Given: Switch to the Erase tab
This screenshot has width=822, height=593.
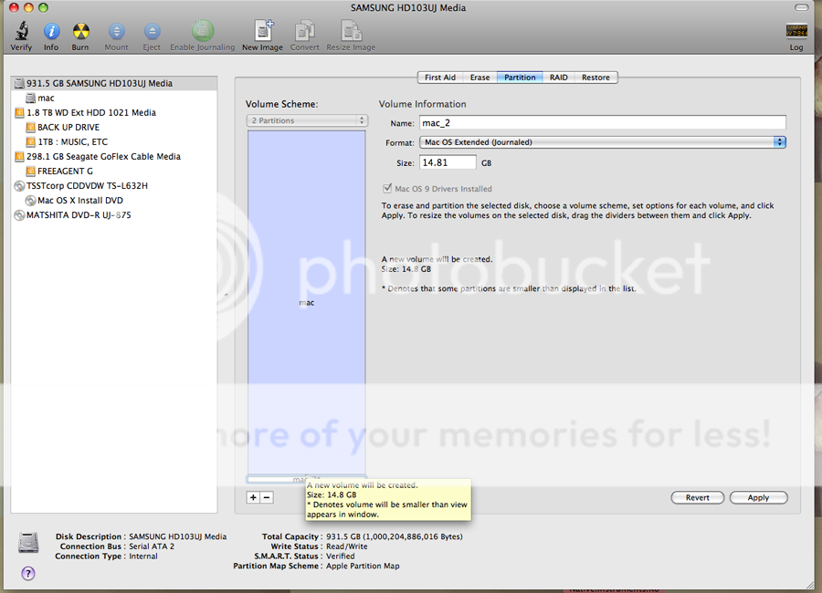Looking at the screenshot, I should point(479,78).
